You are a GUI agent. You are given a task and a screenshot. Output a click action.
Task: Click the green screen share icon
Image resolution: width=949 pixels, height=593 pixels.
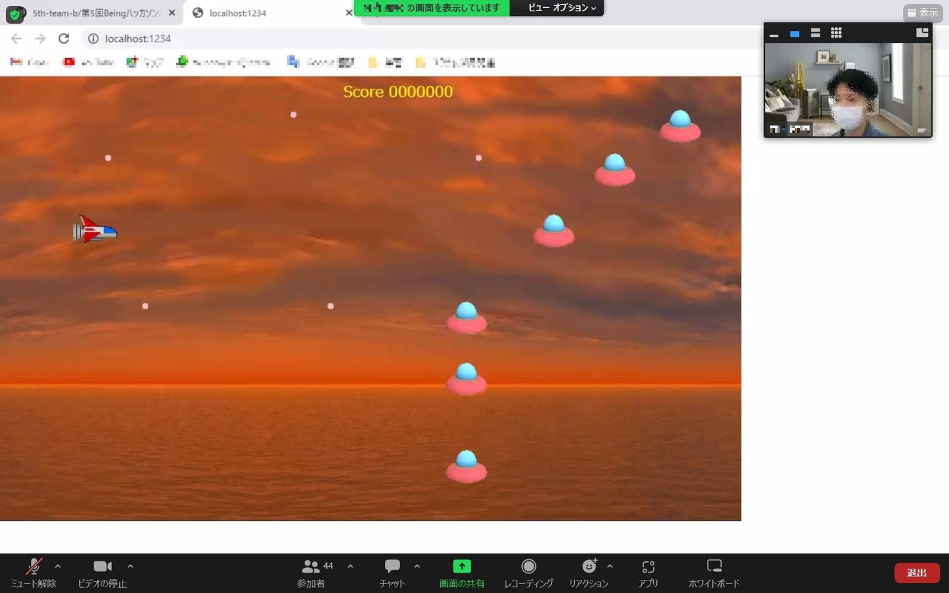(x=462, y=567)
